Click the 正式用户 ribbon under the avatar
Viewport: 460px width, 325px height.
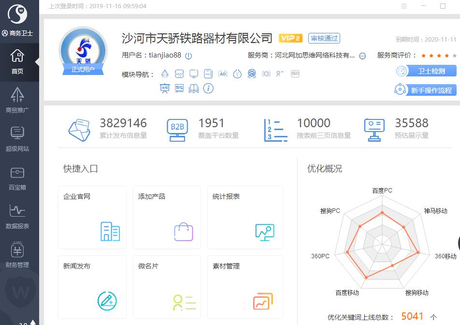click(x=83, y=69)
